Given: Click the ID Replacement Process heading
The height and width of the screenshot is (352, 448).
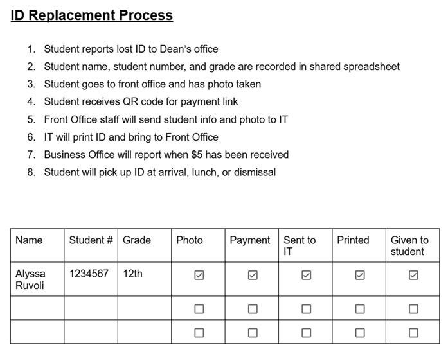Looking at the screenshot, I should tap(92, 15).
